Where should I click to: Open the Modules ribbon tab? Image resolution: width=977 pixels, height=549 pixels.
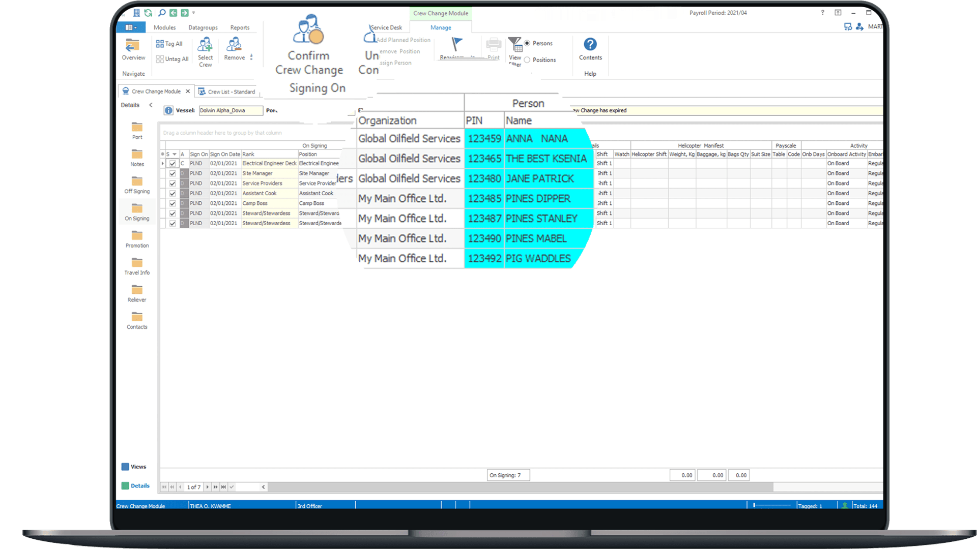click(x=164, y=27)
